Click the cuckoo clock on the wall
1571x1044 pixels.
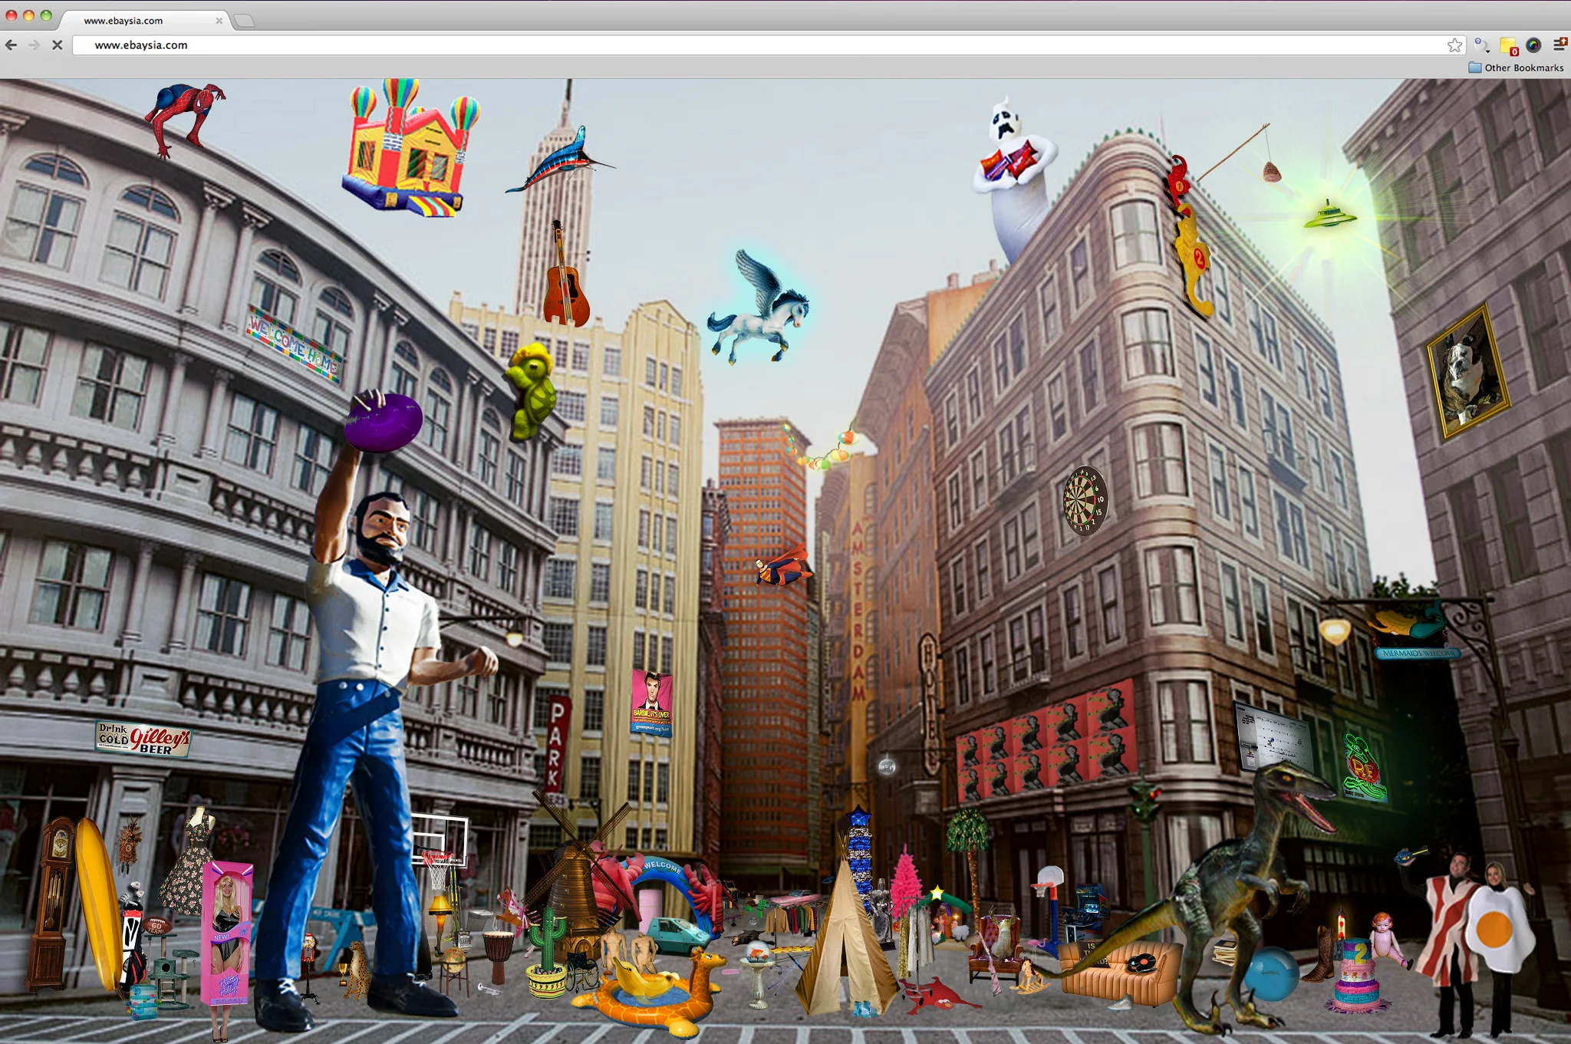tap(129, 844)
